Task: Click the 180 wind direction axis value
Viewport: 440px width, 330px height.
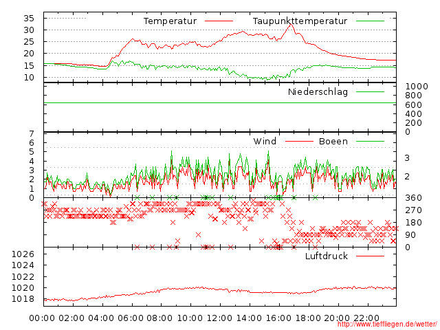Action: click(x=414, y=223)
